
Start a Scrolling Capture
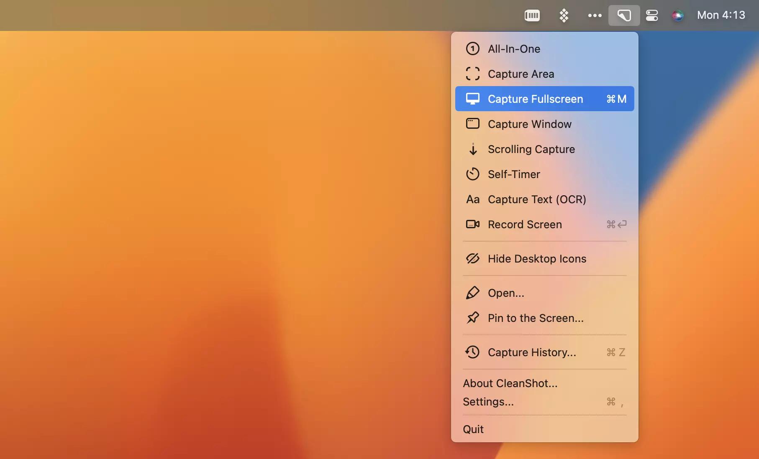point(545,149)
